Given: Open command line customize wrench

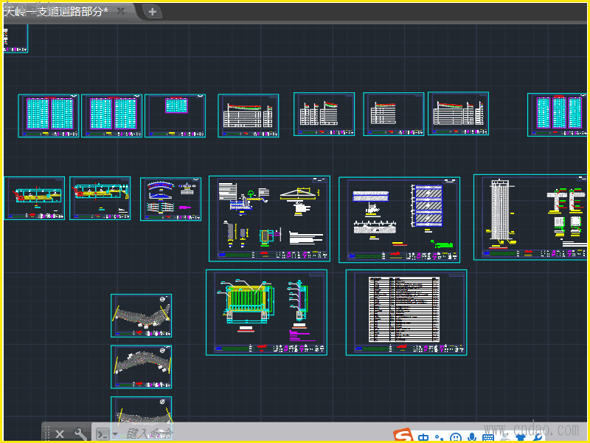Looking at the screenshot, I should (80, 434).
